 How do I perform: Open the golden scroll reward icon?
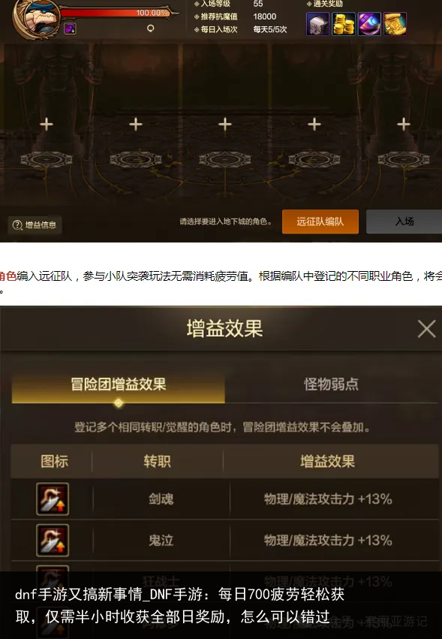[x=395, y=24]
